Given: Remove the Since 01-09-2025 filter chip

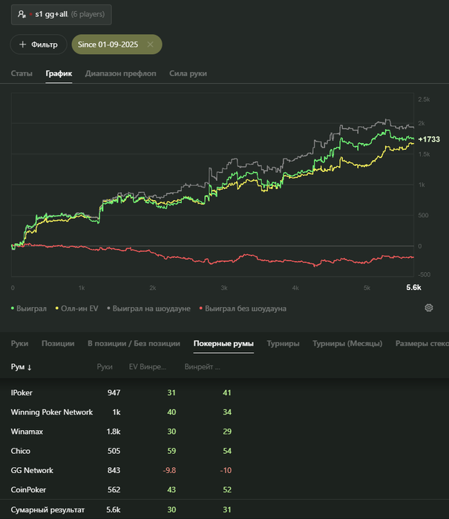Looking at the screenshot, I should click(x=150, y=44).
